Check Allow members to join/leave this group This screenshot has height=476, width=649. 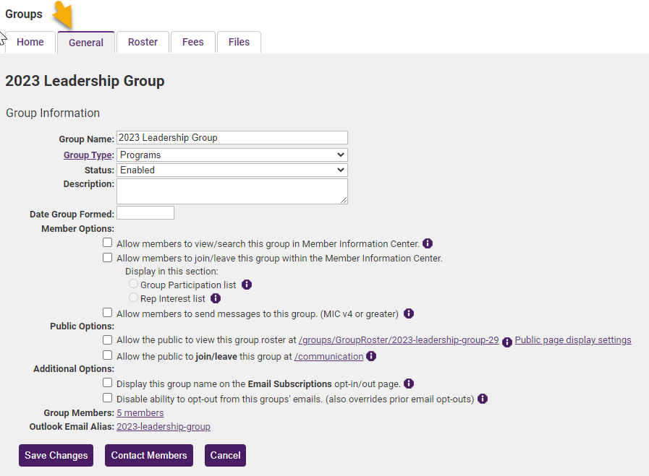108,257
